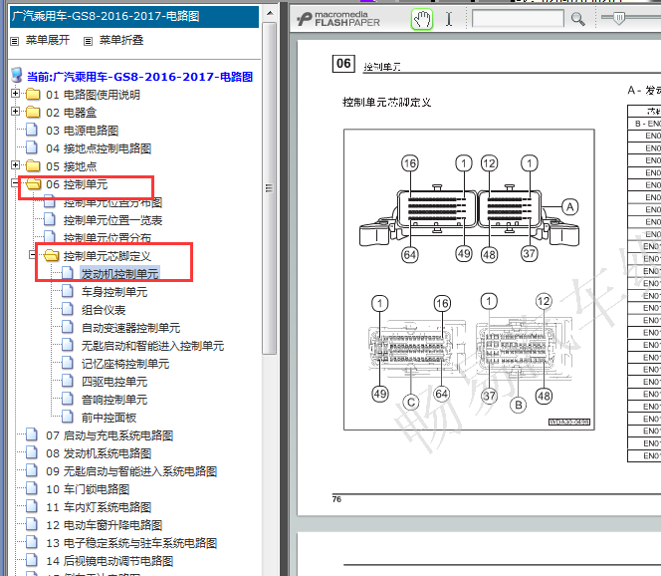Open 14 后视镜电动调节电路图

[110, 561]
